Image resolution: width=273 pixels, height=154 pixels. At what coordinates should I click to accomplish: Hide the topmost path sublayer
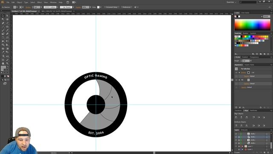click(x=236, y=134)
